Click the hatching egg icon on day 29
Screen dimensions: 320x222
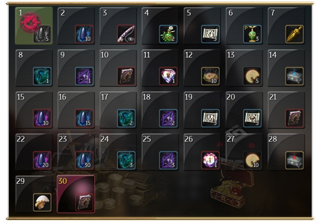pos(42,202)
